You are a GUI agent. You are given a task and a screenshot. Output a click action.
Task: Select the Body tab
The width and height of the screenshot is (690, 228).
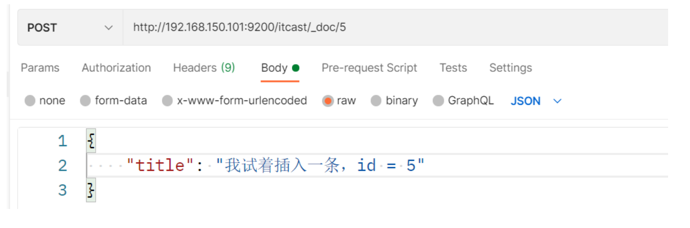274,68
